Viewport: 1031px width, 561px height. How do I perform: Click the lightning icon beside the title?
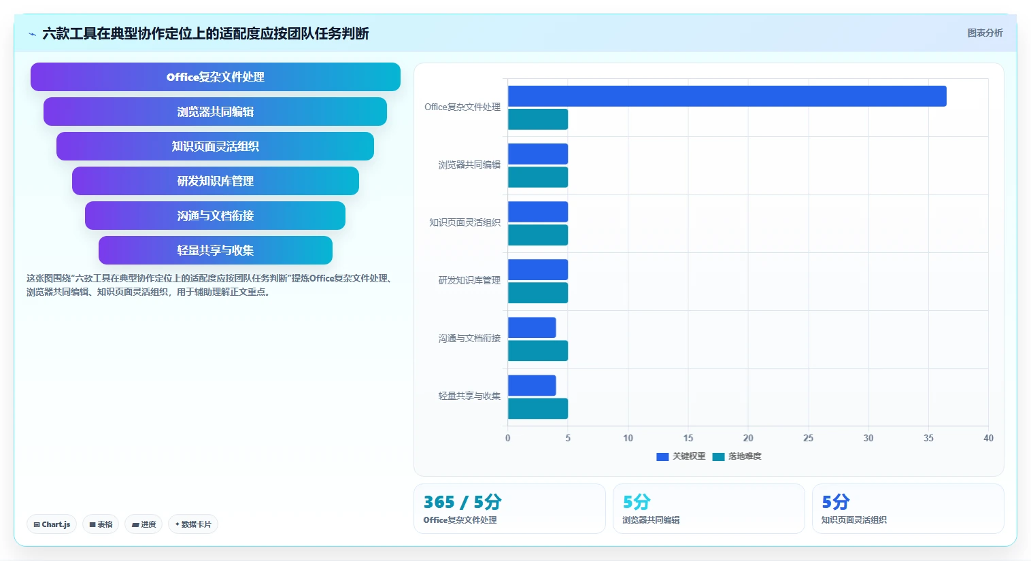32,34
